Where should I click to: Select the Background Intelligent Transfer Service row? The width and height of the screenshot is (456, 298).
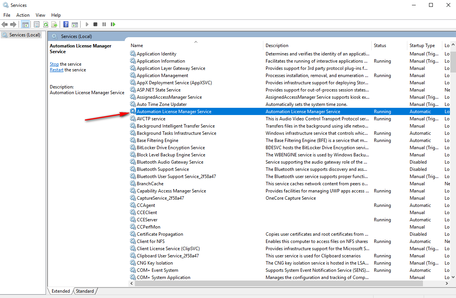click(x=290, y=126)
